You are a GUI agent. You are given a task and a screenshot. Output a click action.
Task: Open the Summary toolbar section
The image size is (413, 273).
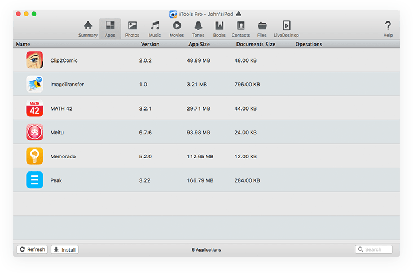pos(87,28)
